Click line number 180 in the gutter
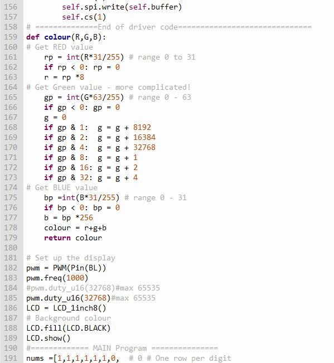This screenshot has width=334, height=363. pos(11,248)
